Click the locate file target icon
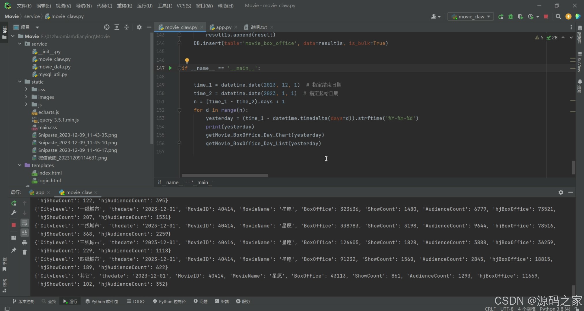Viewport: 584px width, 311px height. (x=107, y=27)
